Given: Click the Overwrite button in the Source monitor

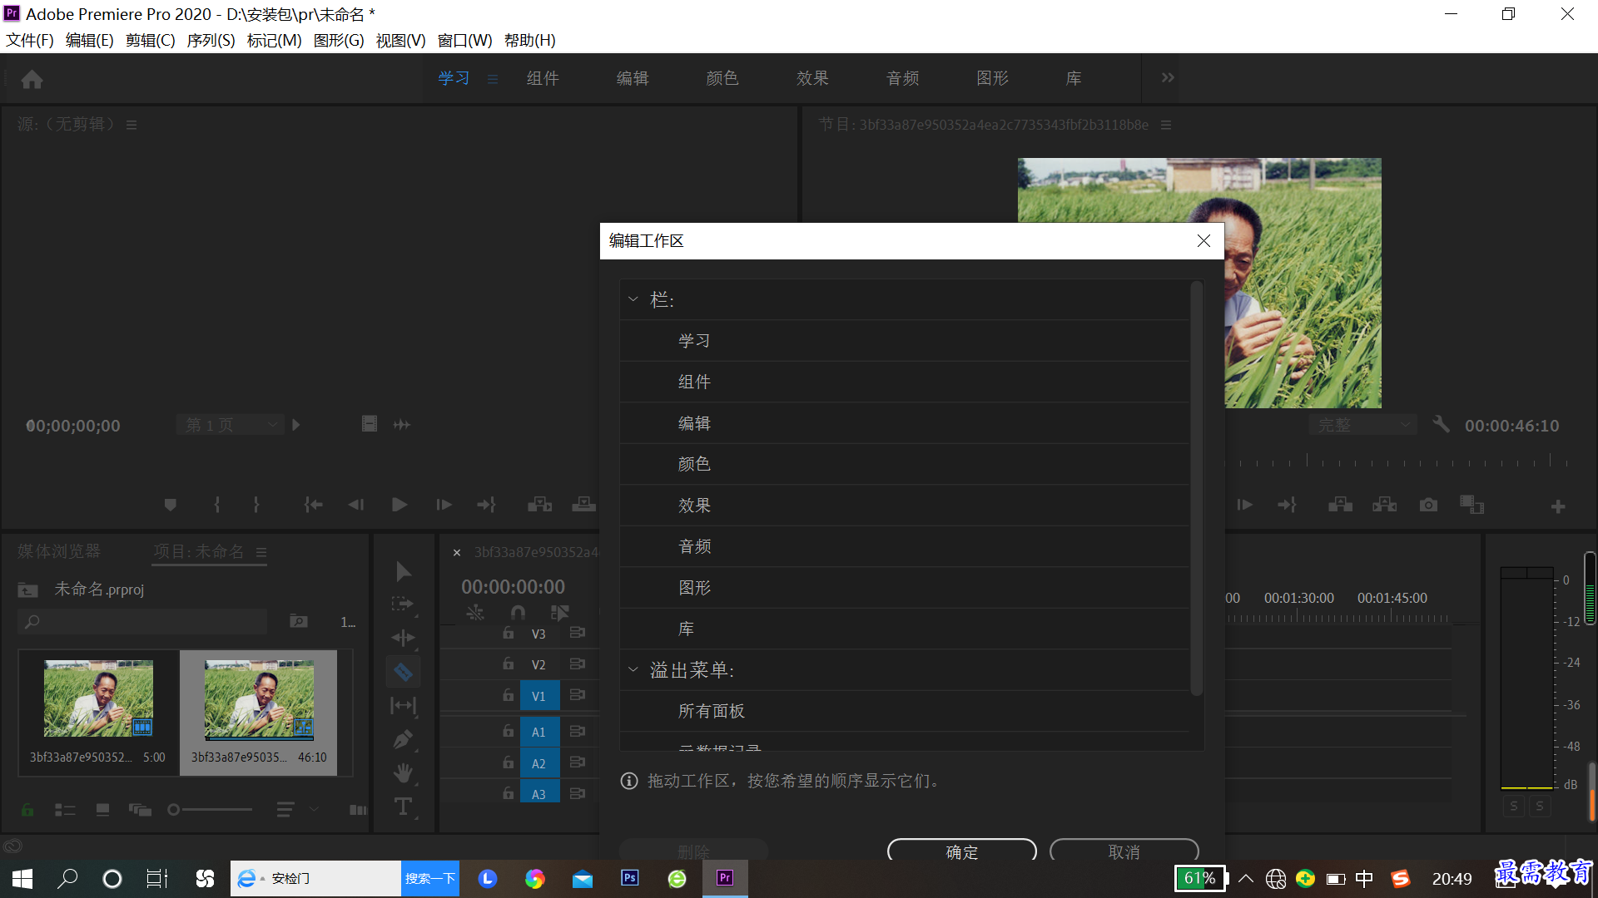Looking at the screenshot, I should click(x=584, y=505).
